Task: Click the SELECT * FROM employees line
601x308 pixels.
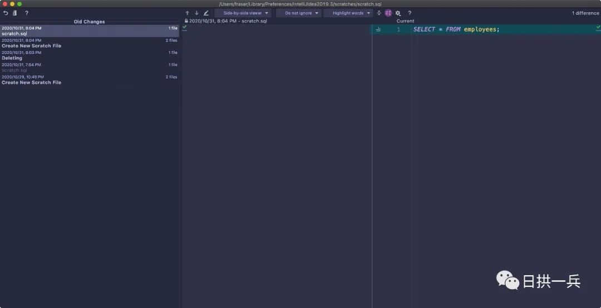Action: click(x=456, y=29)
